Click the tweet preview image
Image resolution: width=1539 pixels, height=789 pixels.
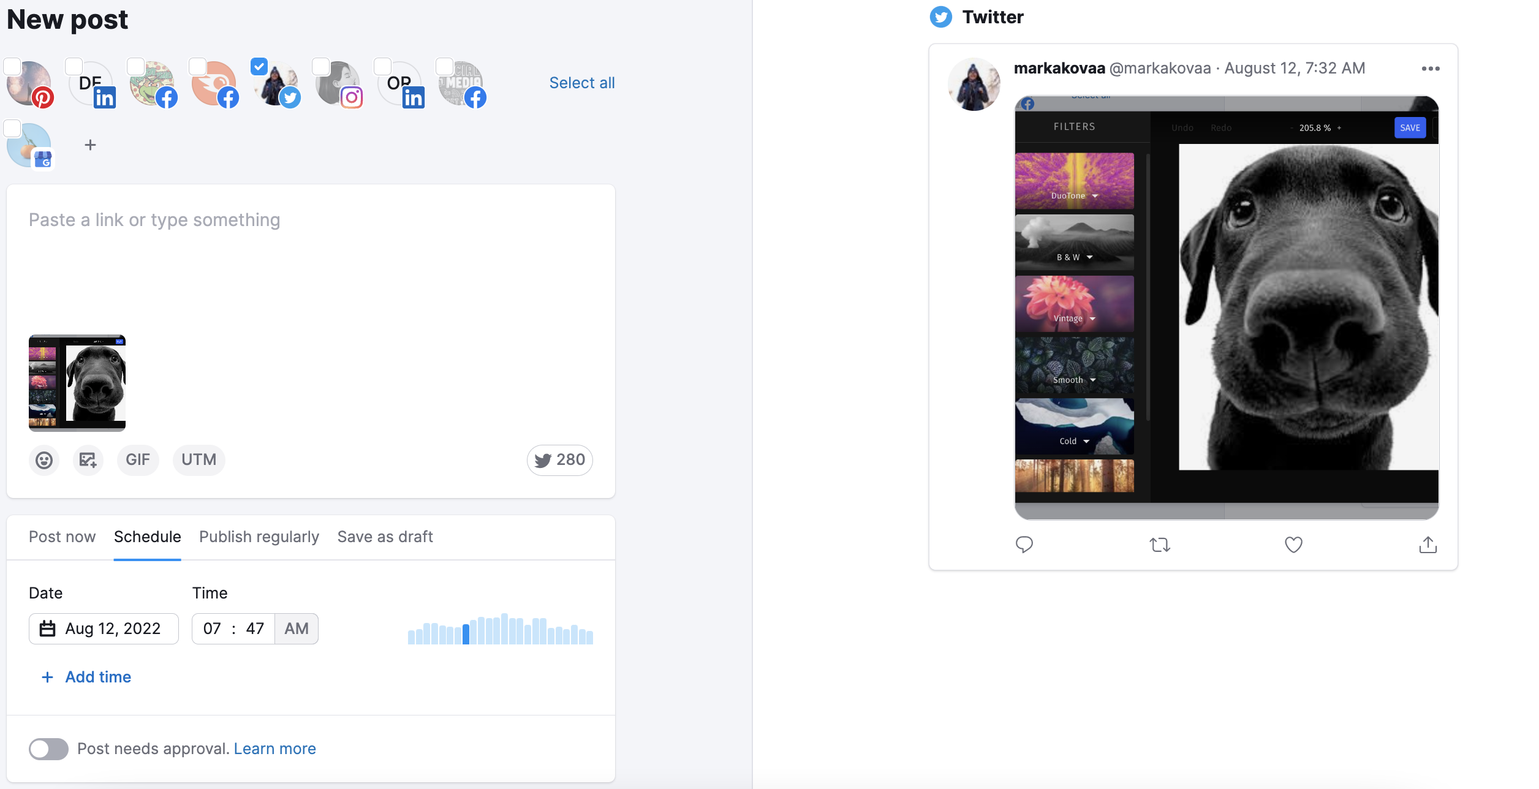coord(1227,308)
